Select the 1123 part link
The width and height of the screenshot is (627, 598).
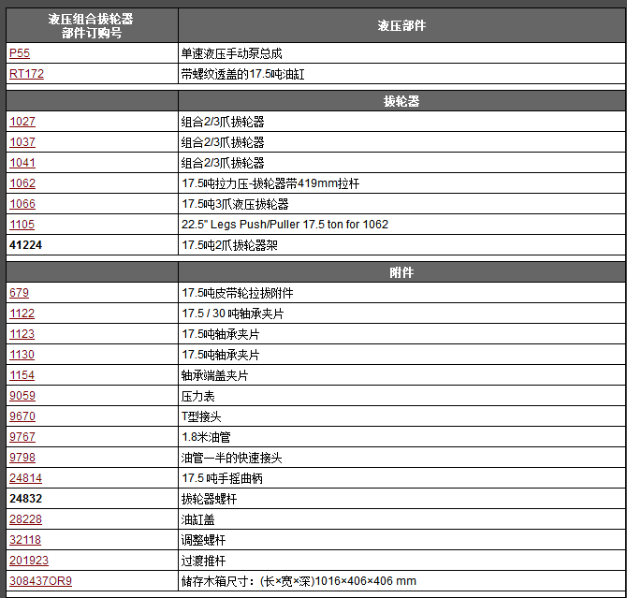click(x=22, y=334)
